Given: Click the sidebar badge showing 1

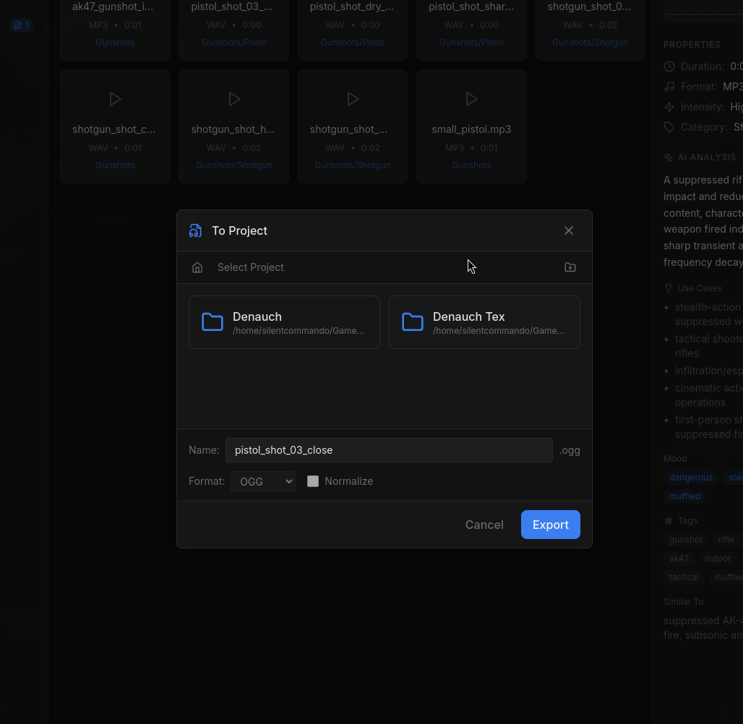Looking at the screenshot, I should [22, 25].
